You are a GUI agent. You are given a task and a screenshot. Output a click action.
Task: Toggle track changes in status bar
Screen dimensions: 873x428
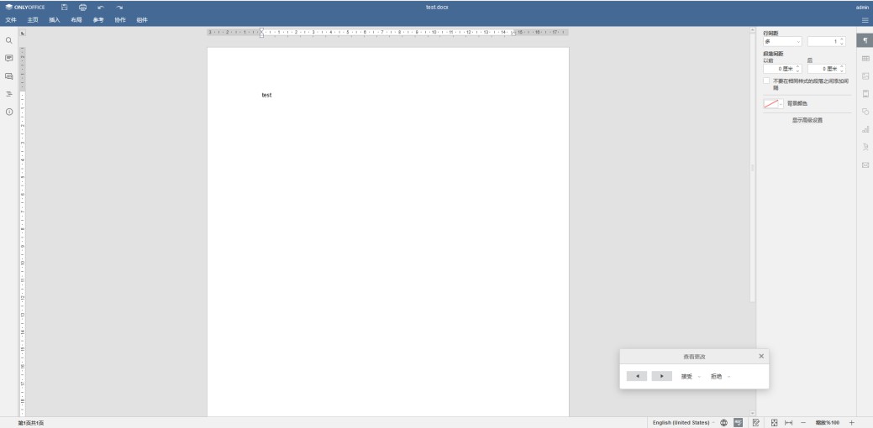coord(756,422)
